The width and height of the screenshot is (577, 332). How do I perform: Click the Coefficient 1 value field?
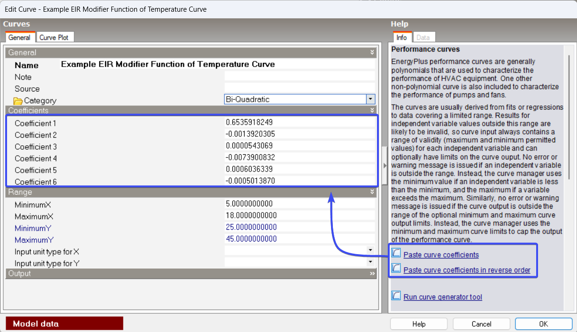coord(300,122)
